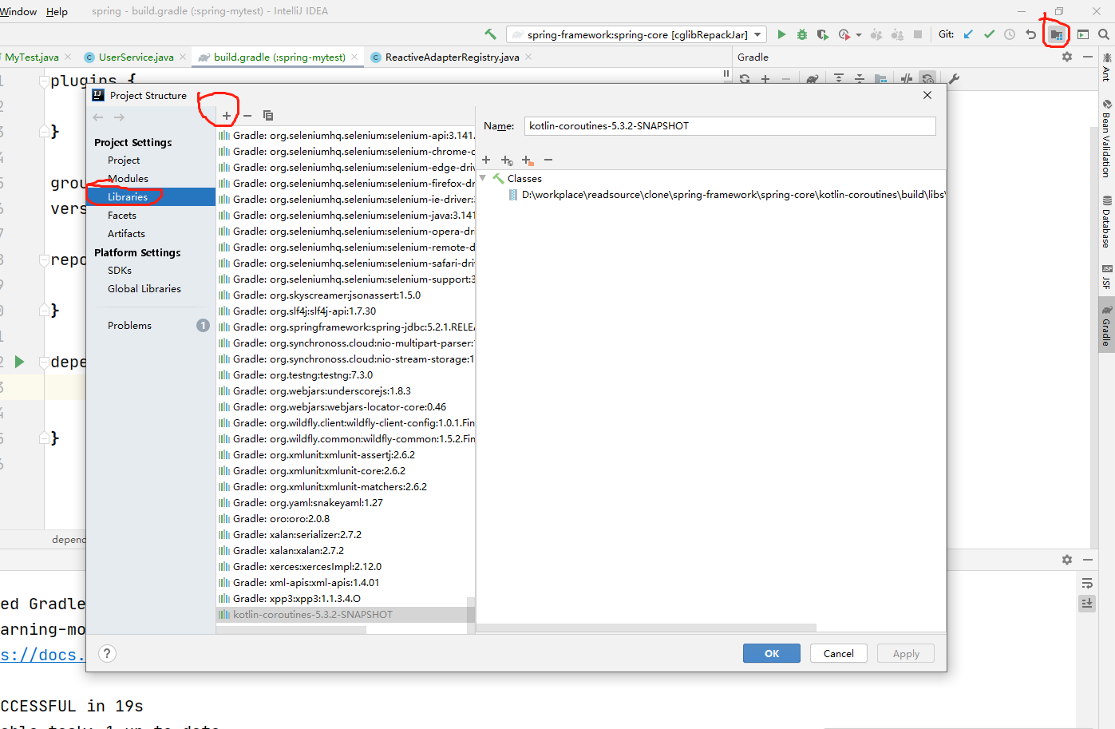
Task: Click the Cancel button
Action: pos(839,653)
